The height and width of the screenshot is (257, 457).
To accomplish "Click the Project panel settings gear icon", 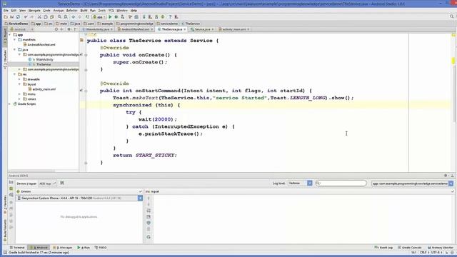I will click(69, 29).
